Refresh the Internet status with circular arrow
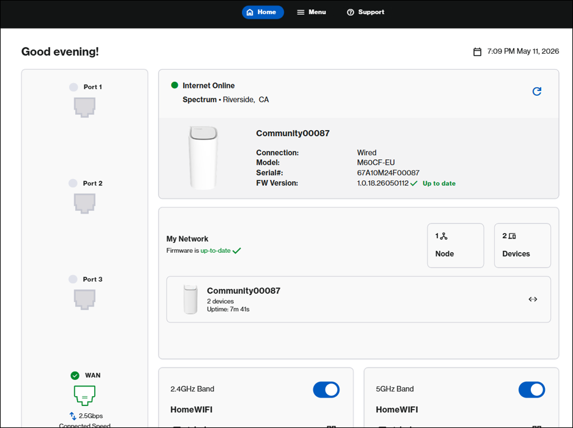The height and width of the screenshot is (428, 573). point(537,92)
